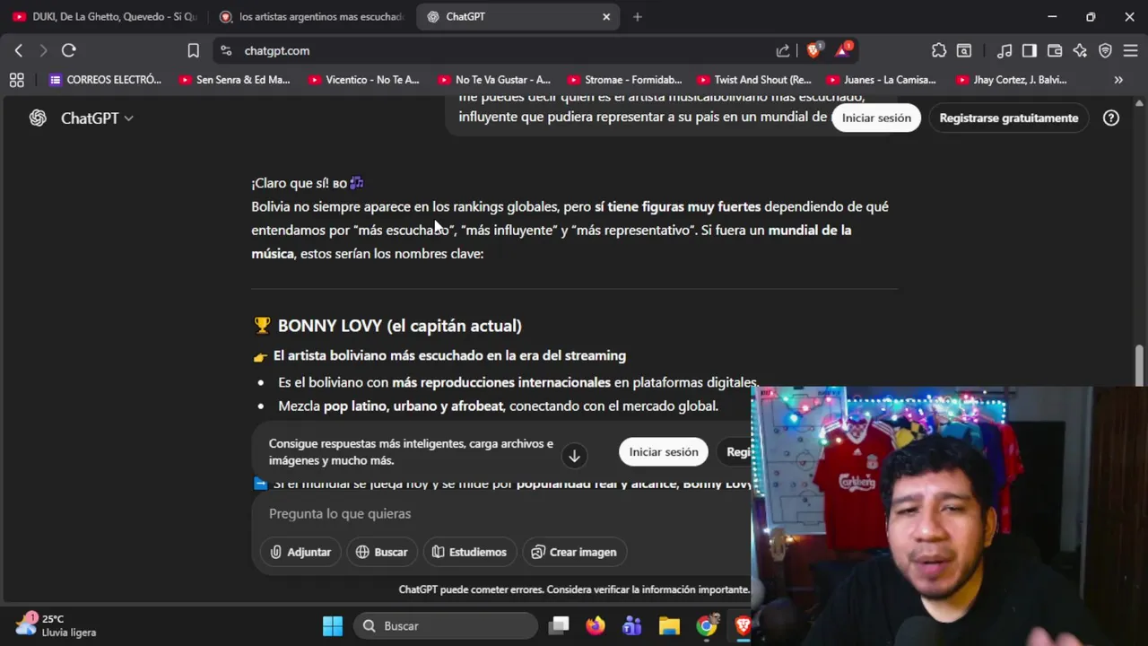Open the tab search icon in toolbar
Viewport: 1148px width, 646px height.
point(964,51)
